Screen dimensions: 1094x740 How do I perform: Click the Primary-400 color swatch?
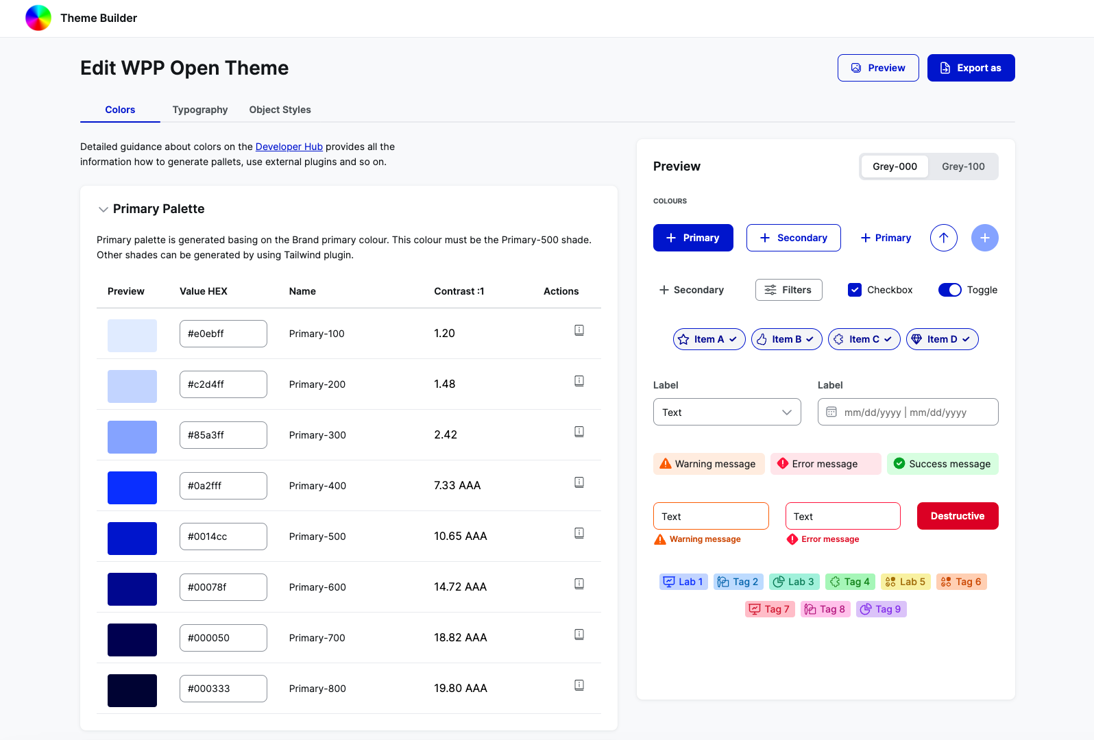[x=132, y=488]
